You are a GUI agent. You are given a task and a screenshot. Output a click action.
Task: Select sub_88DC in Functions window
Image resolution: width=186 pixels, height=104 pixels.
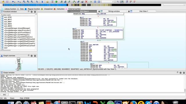point(8,26)
